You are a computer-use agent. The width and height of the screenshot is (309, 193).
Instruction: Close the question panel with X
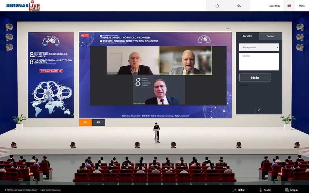click(x=259, y=110)
